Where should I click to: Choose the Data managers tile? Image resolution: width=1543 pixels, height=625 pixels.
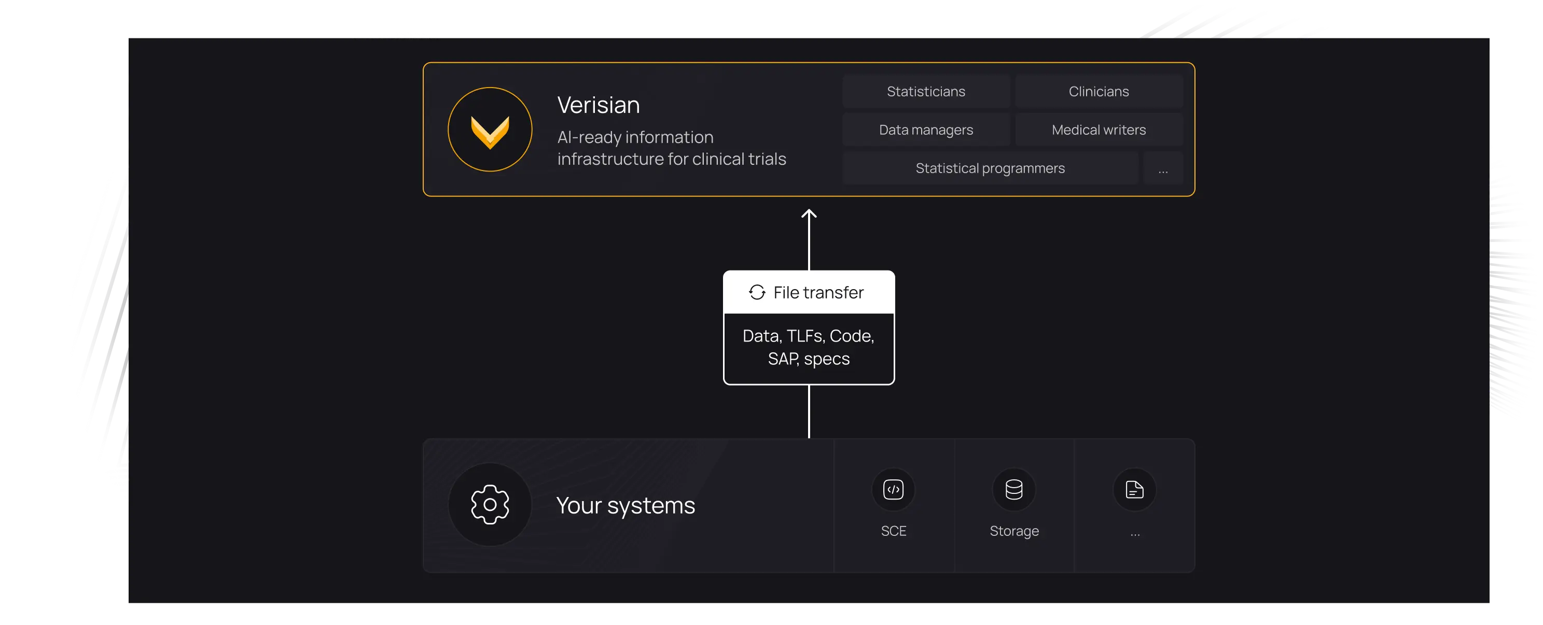[925, 130]
